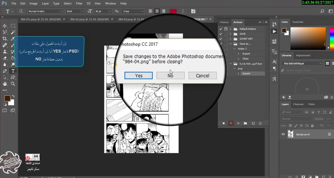Click Yes in the save dialog
Viewport: 334px width, 178px height.
138,75
